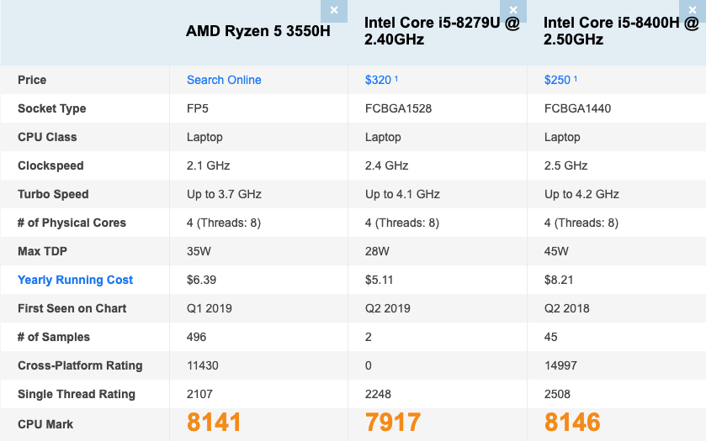Select Q2 2018 cell
706x441 pixels.
coord(567,308)
